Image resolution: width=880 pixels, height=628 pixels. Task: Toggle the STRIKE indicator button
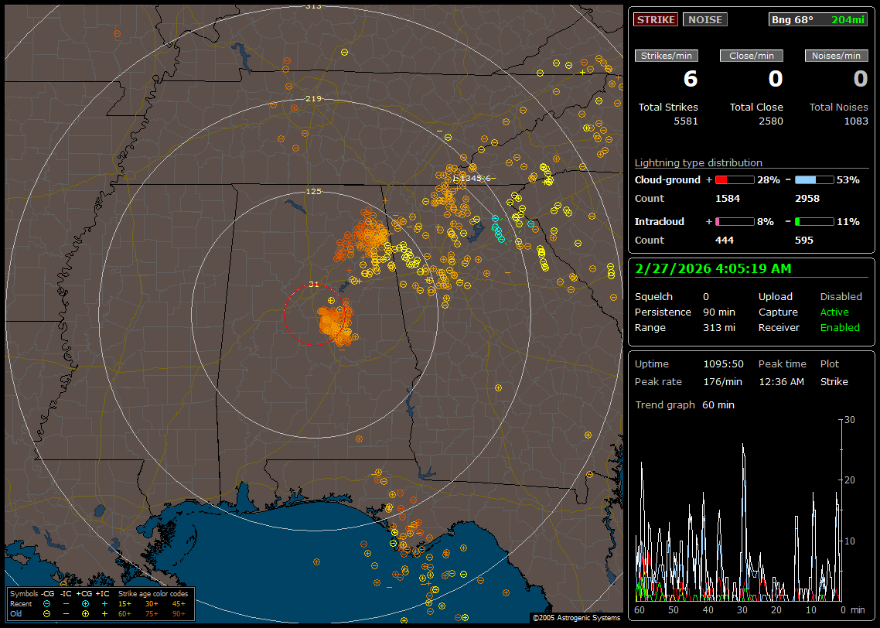coord(656,19)
